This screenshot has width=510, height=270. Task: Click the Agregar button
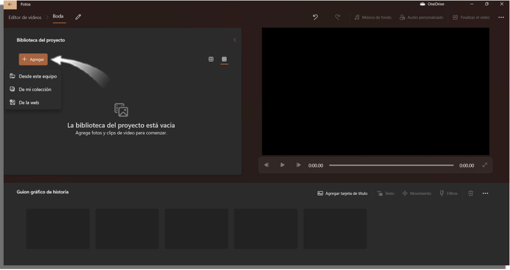point(33,59)
